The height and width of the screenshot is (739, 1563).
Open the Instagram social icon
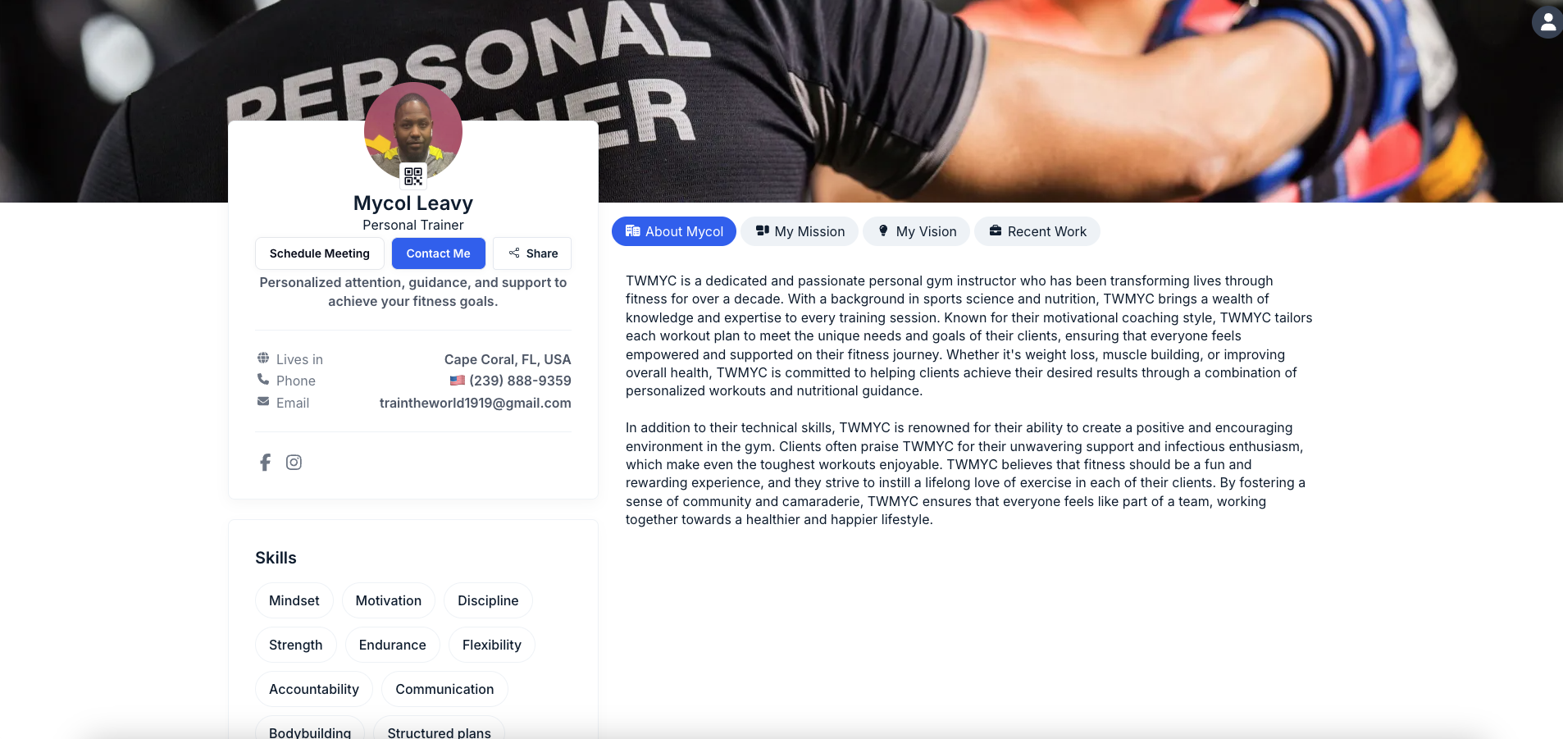click(294, 463)
